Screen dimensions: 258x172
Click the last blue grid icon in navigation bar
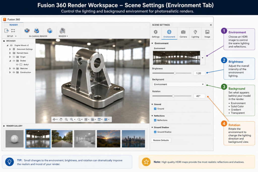[106, 119]
